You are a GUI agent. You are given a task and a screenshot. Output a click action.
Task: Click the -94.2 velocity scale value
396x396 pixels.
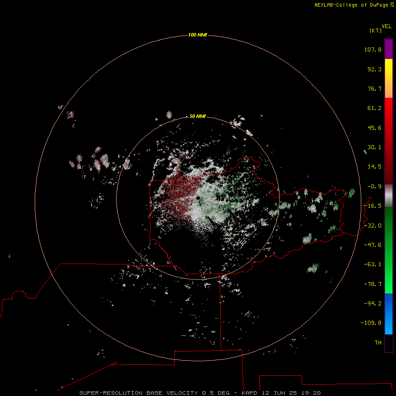click(x=373, y=304)
